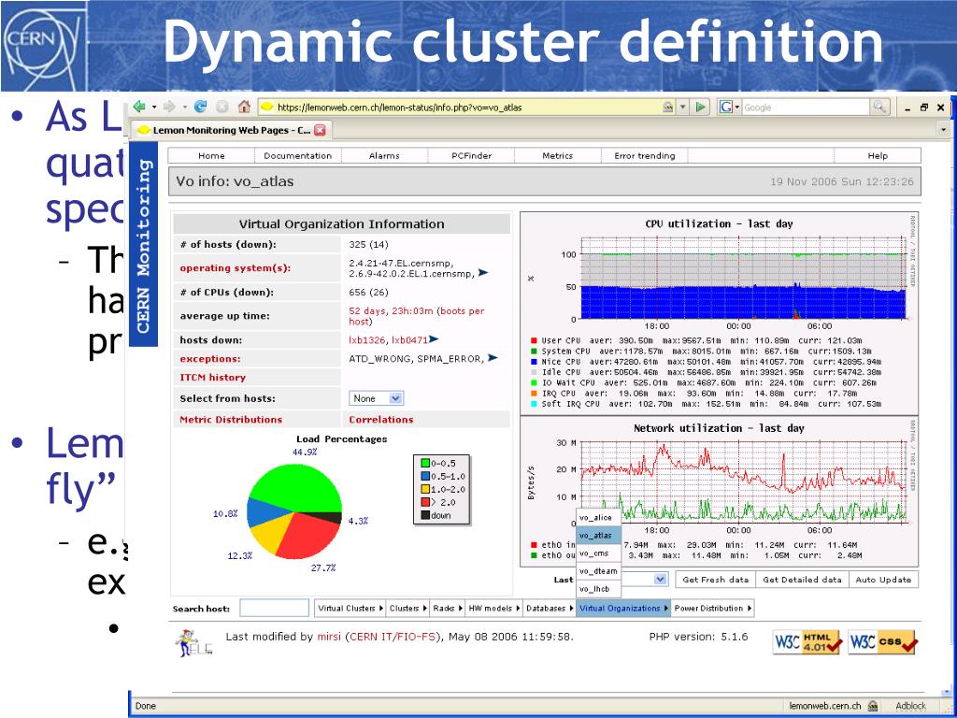Open the list-all-tabs dropdown arrow
The image size is (957, 718).
tap(944, 130)
